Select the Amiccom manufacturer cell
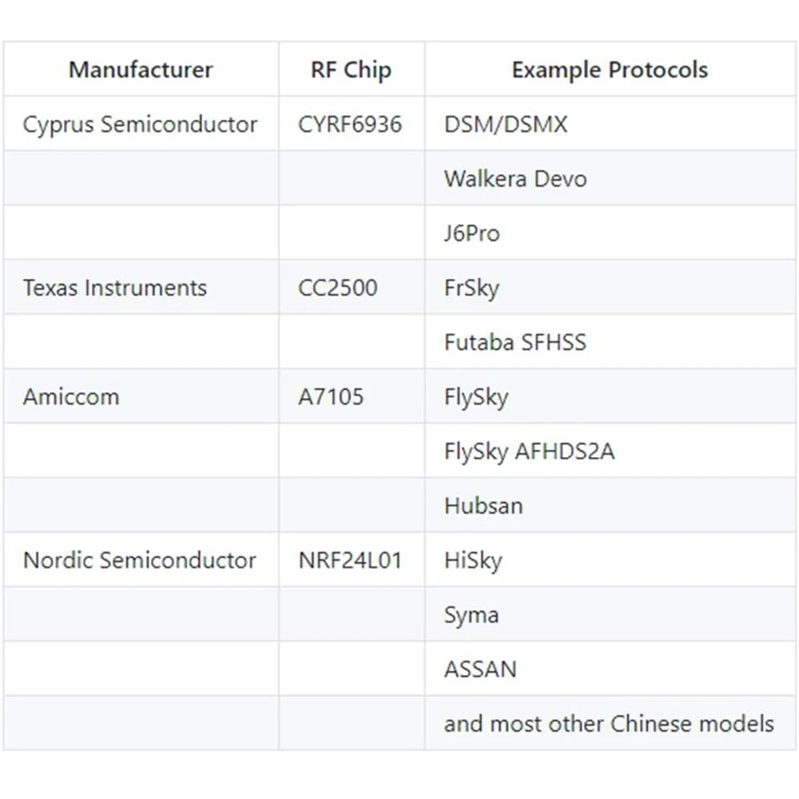 [71, 397]
